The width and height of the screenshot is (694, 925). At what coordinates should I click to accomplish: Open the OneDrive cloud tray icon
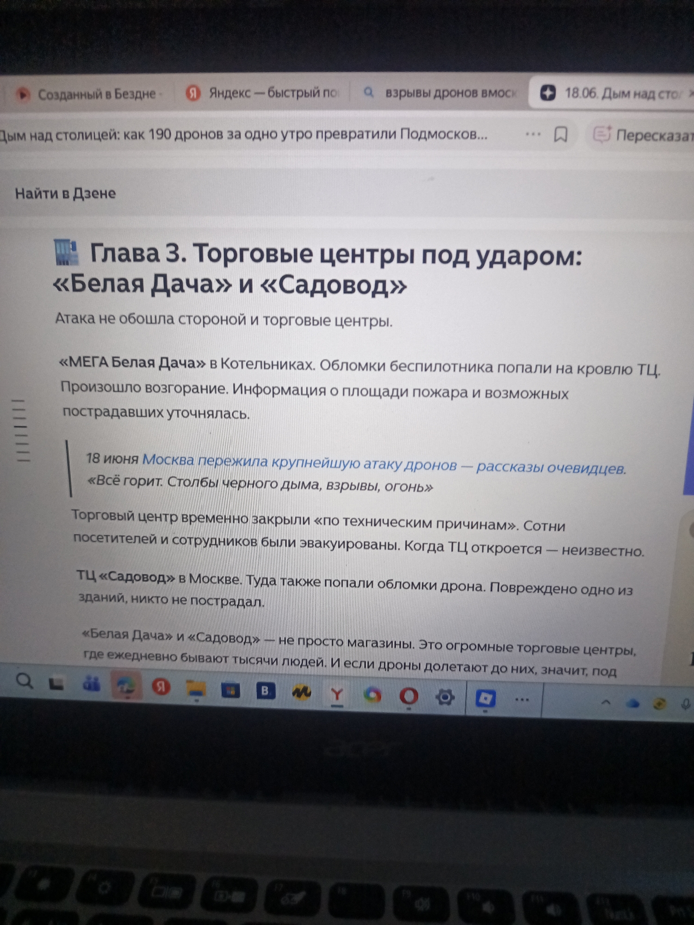click(x=632, y=704)
